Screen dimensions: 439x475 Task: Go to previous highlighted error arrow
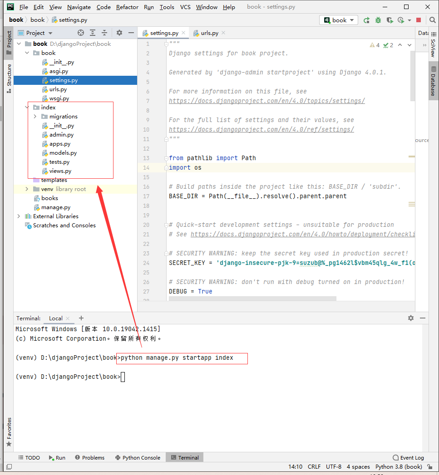click(x=400, y=45)
